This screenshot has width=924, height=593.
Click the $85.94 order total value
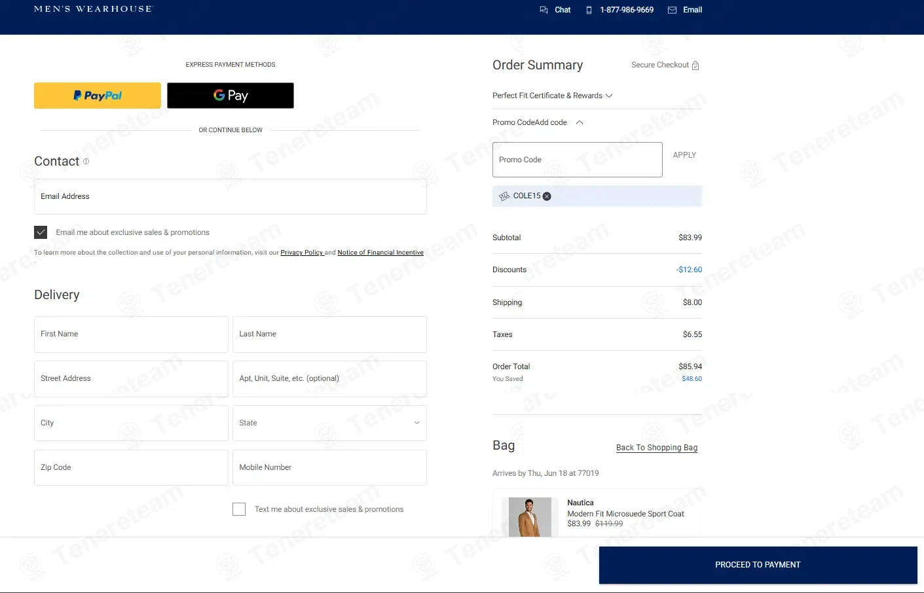tap(690, 367)
